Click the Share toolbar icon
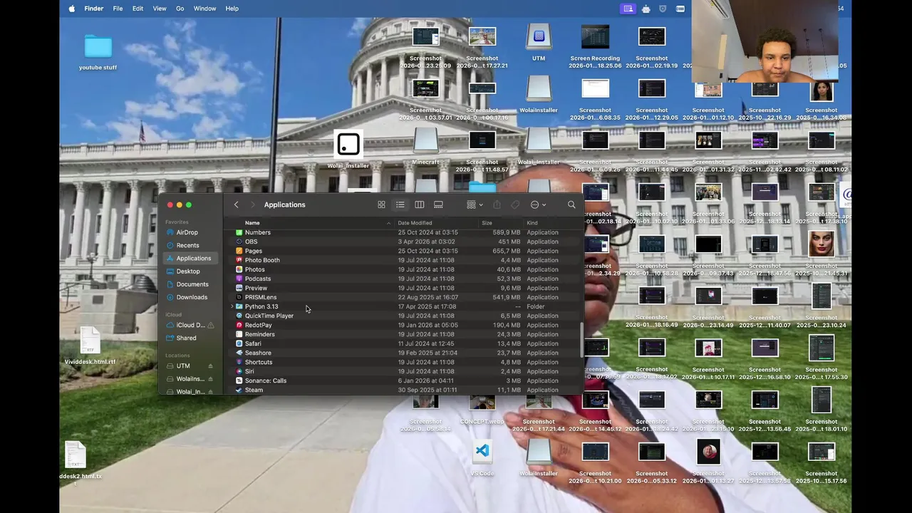Screen dimensions: 912x513 497,204
